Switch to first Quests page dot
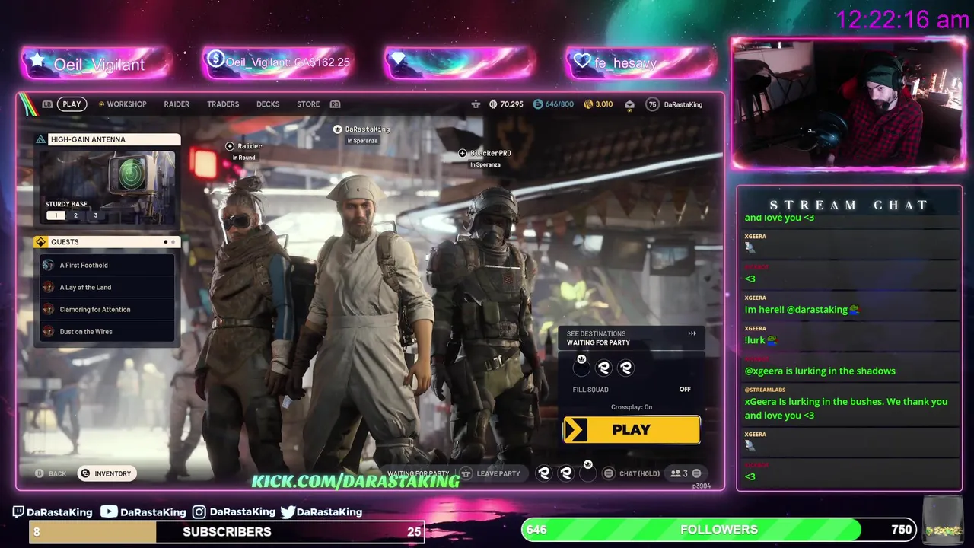This screenshot has height=548, width=974. click(x=165, y=242)
